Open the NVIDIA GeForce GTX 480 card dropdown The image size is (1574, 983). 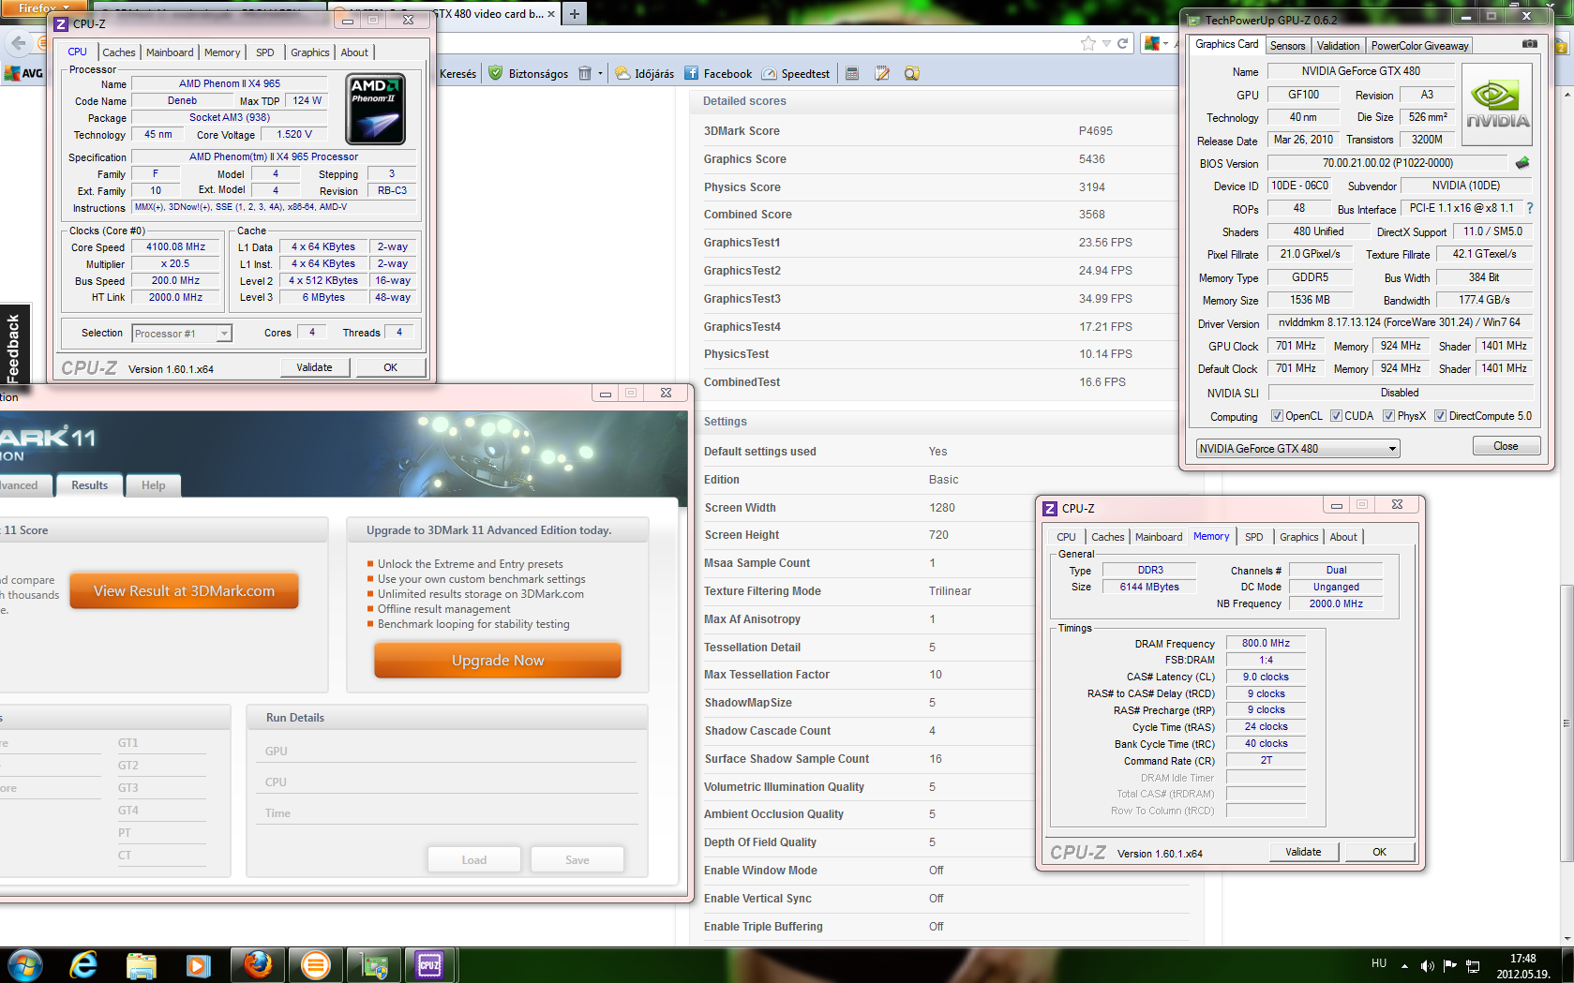pos(1297,449)
